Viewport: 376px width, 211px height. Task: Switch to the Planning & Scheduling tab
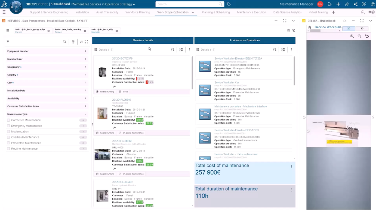pyautogui.click(x=215, y=12)
